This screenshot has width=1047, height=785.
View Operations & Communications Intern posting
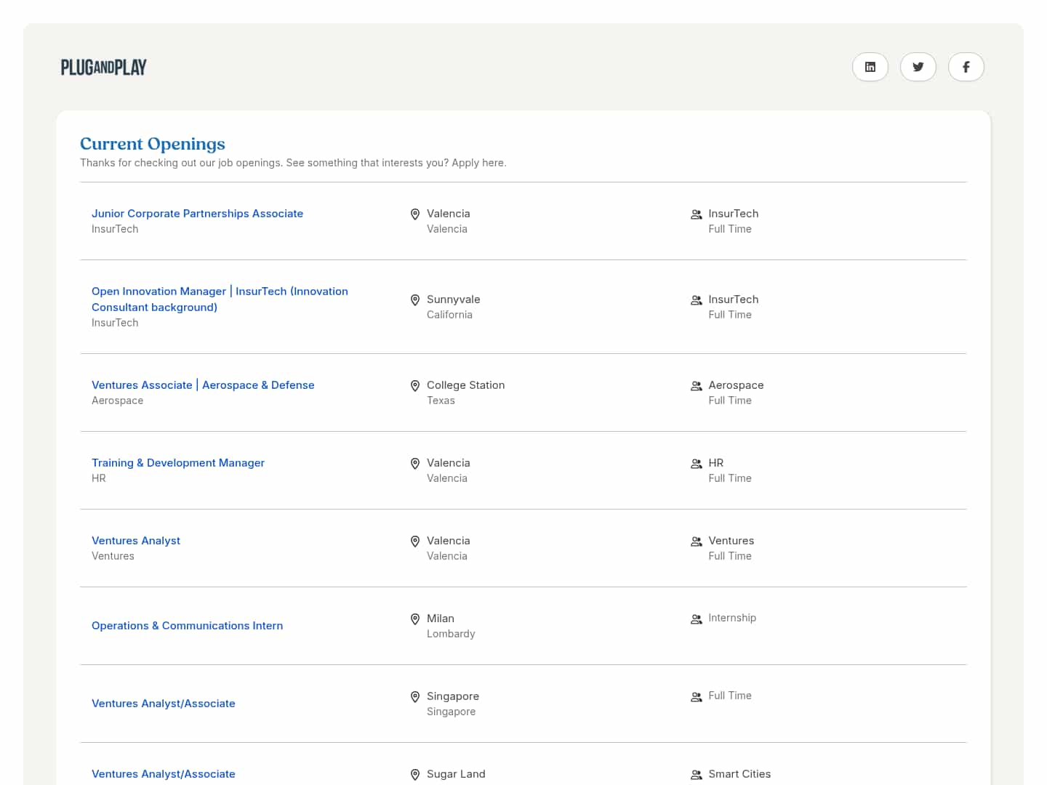tap(187, 626)
